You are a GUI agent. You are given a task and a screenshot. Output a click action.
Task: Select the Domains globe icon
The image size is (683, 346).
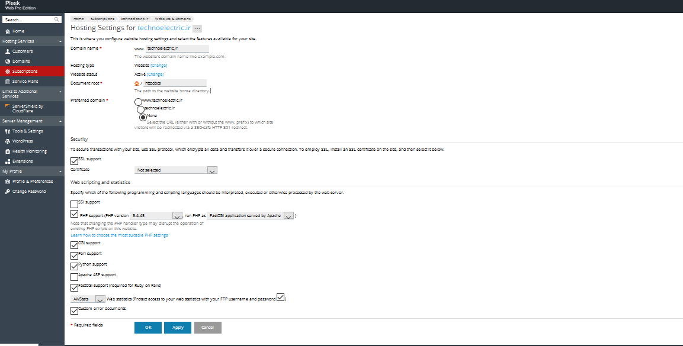tap(8, 62)
